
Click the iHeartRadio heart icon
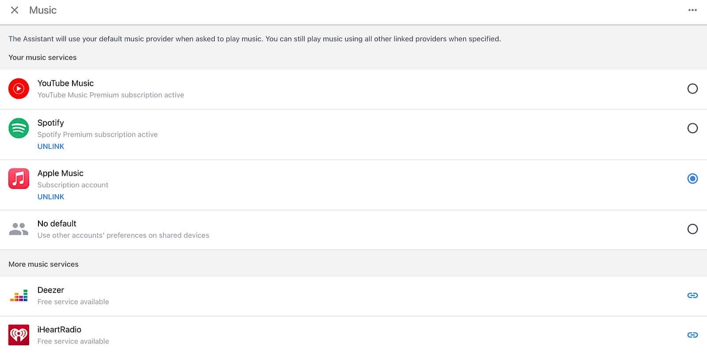[x=19, y=334]
